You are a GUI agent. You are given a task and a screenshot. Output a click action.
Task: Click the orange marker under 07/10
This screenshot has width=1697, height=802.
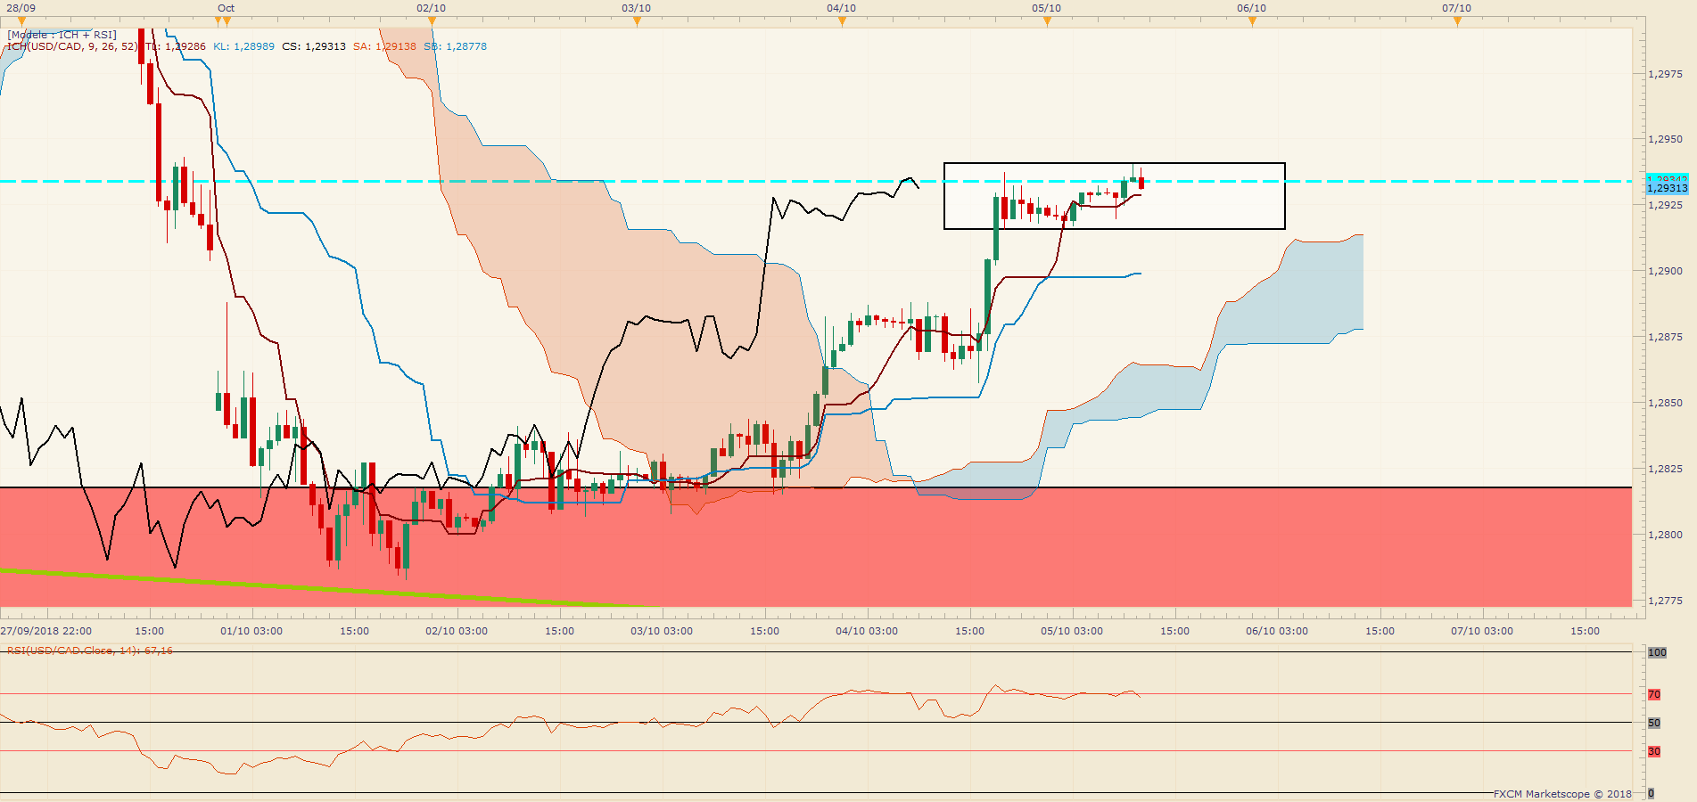click(x=1457, y=21)
